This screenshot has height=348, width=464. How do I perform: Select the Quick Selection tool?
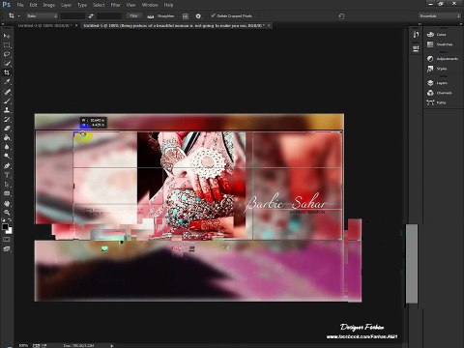(7, 64)
